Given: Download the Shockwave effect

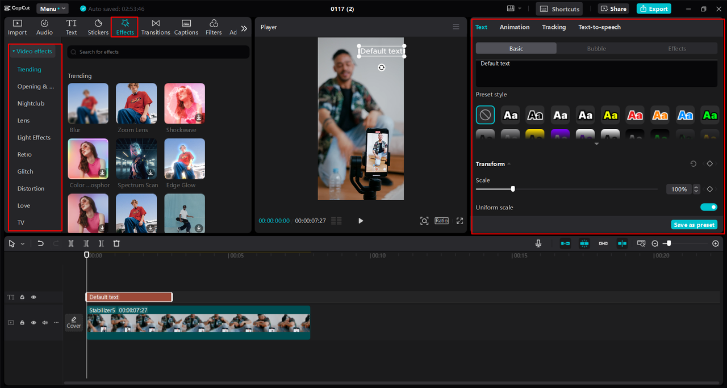Looking at the screenshot, I should pyautogui.click(x=199, y=117).
